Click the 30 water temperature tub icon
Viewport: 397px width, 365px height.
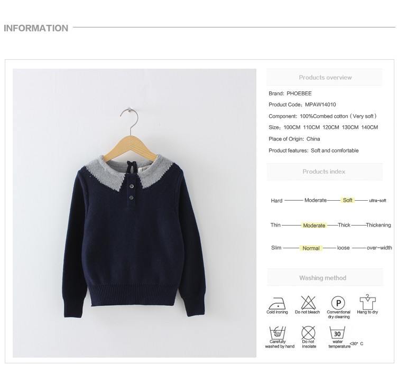tap(337, 333)
